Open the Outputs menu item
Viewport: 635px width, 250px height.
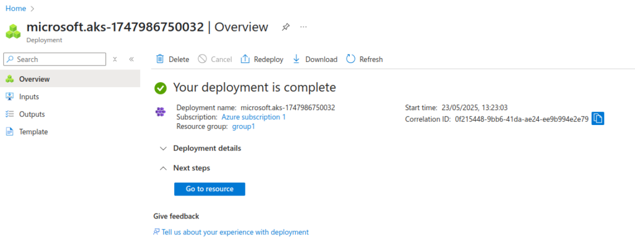[x=32, y=114]
